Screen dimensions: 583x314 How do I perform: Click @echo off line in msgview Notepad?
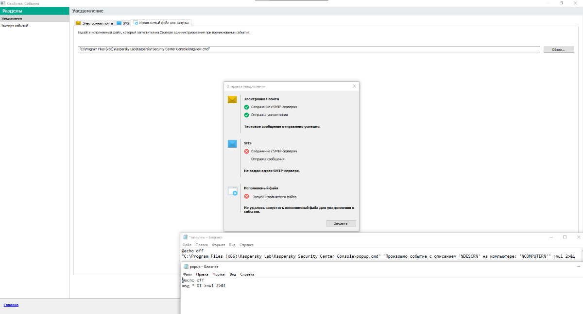pos(192,251)
